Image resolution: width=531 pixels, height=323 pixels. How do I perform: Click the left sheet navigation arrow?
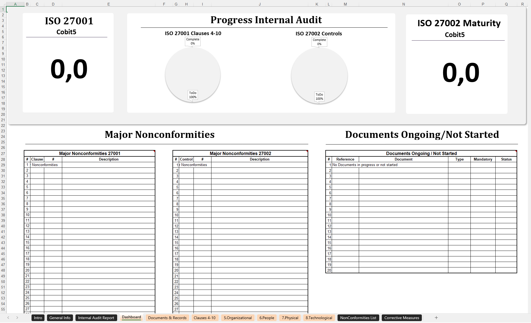coord(8,318)
